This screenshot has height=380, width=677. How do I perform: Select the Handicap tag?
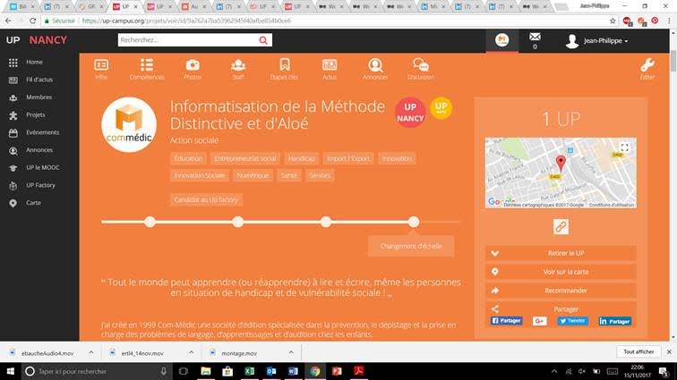pos(302,159)
